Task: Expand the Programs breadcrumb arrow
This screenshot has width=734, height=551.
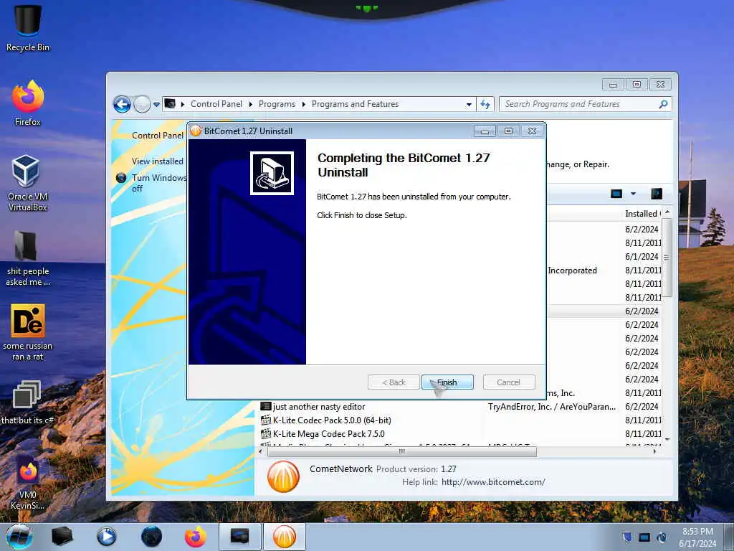Action: coord(303,104)
